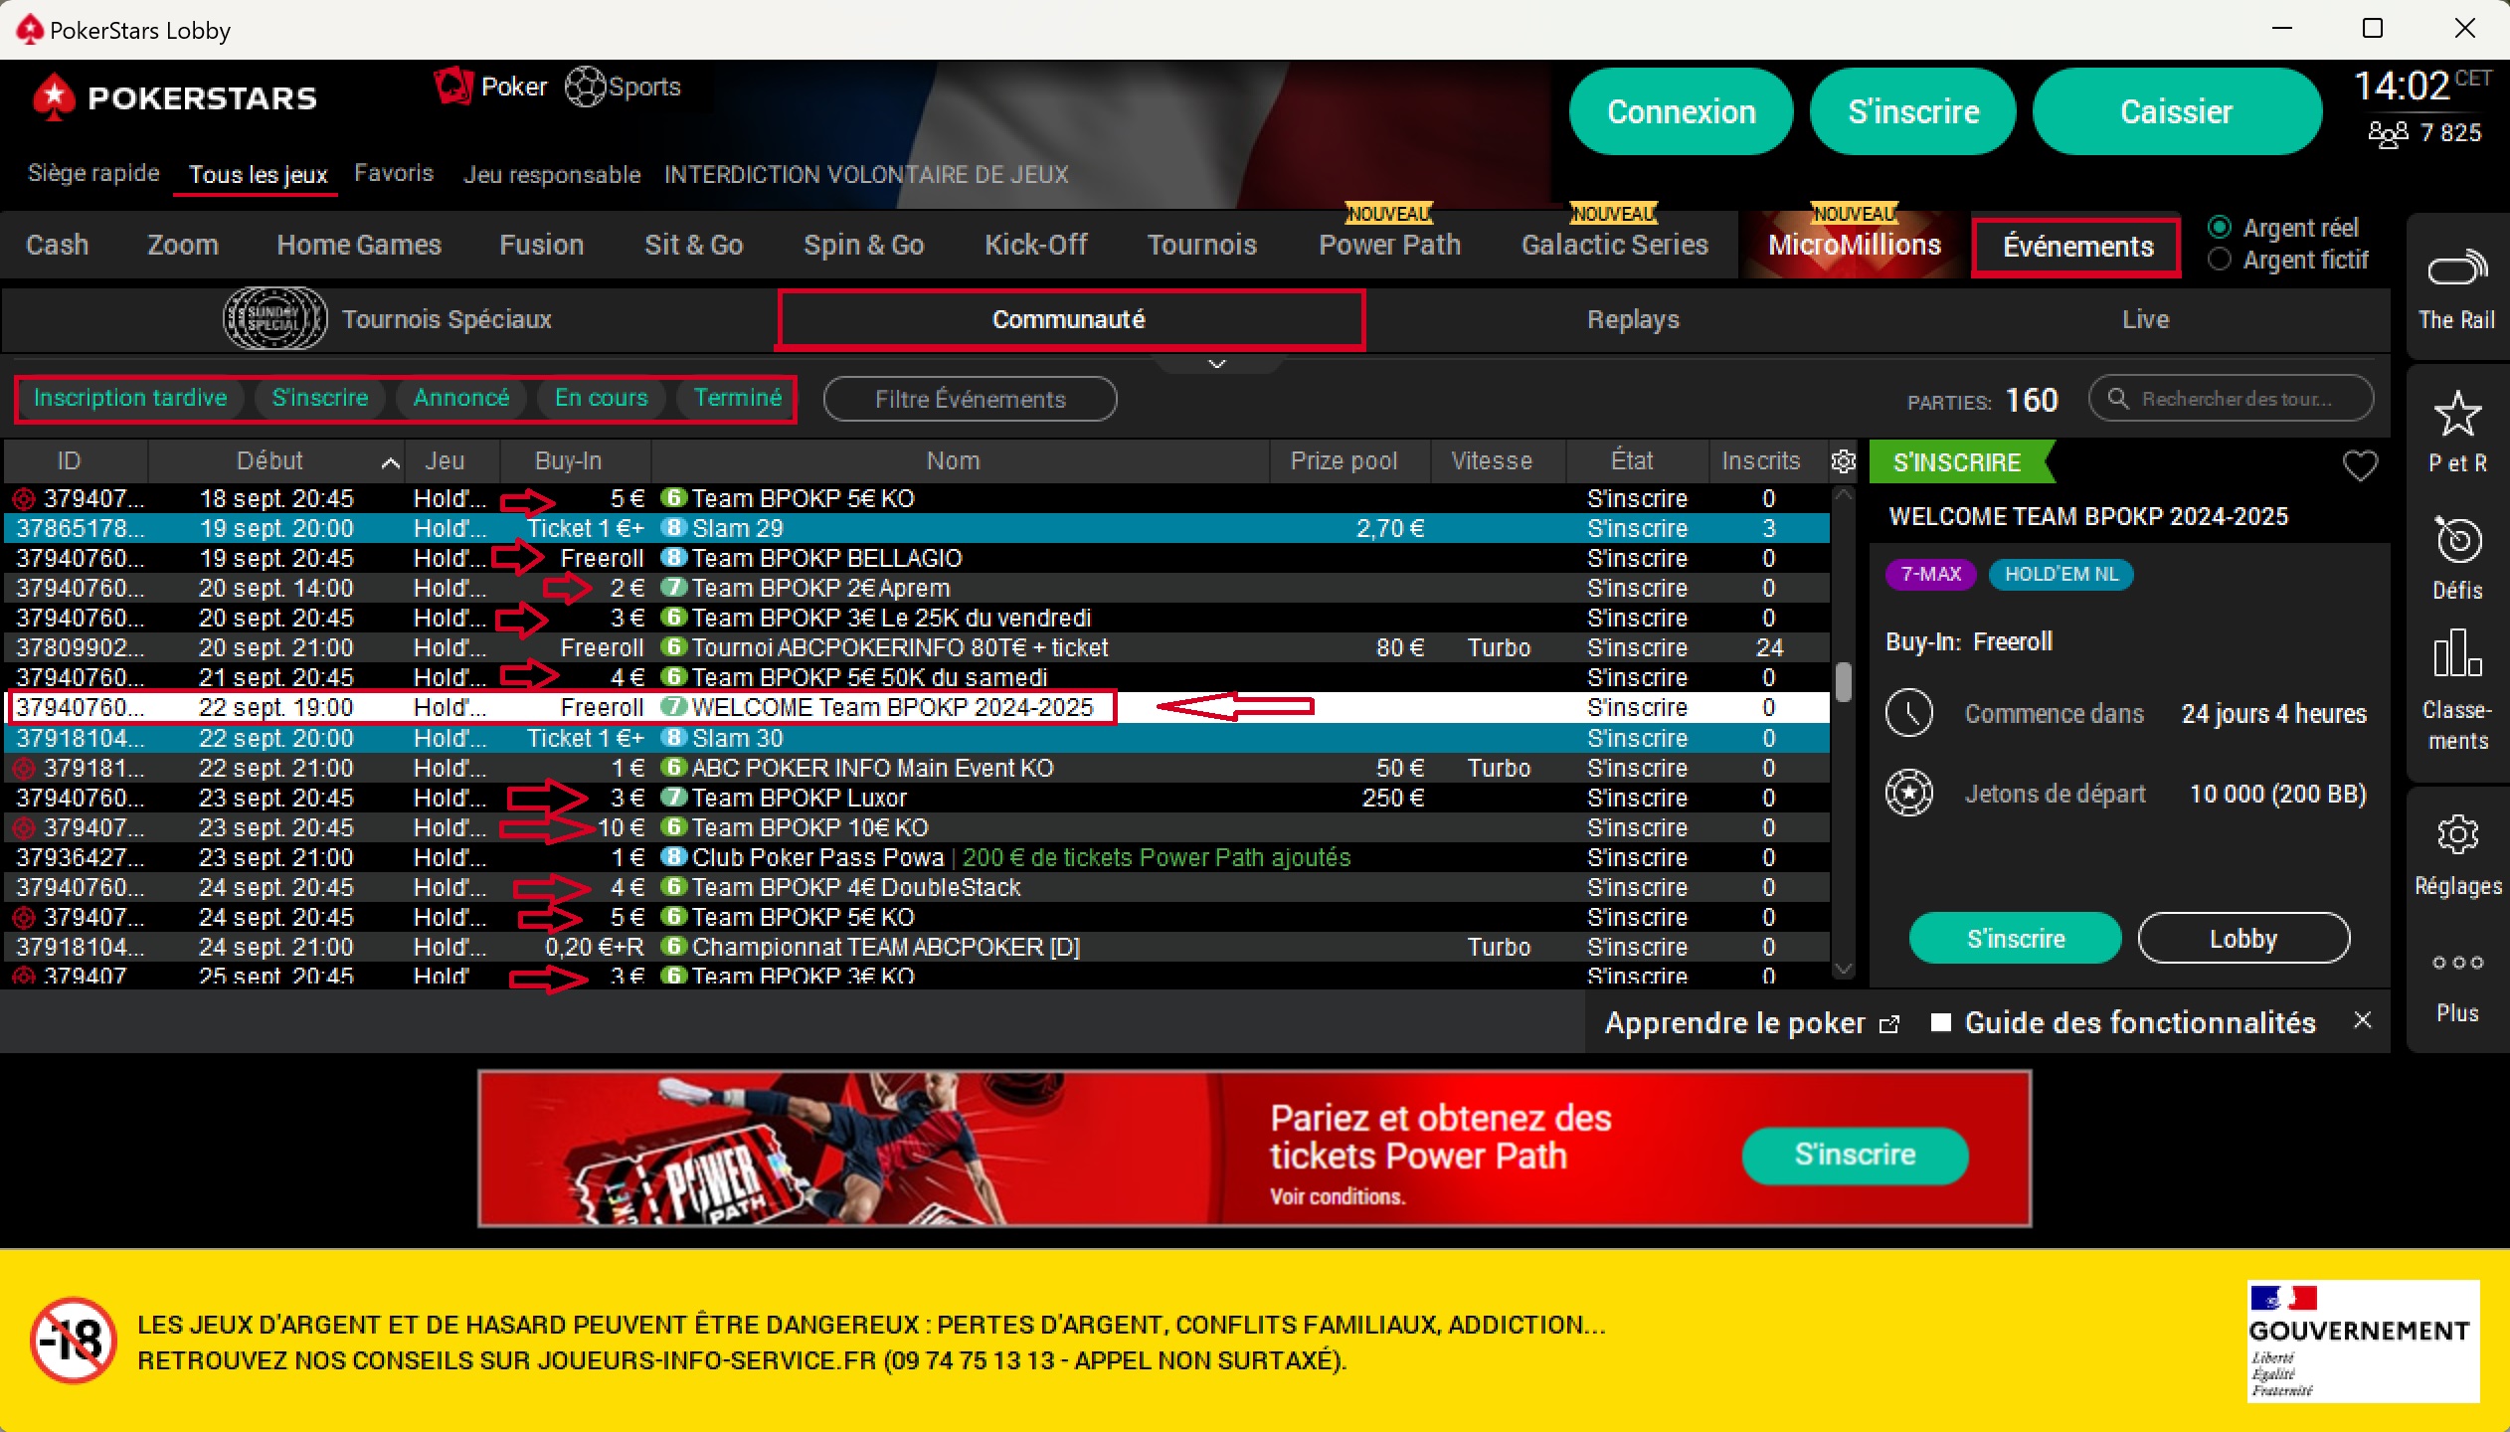Image resolution: width=2510 pixels, height=1432 pixels.
Task: Open the MicroMillions tab
Action: point(1855,245)
